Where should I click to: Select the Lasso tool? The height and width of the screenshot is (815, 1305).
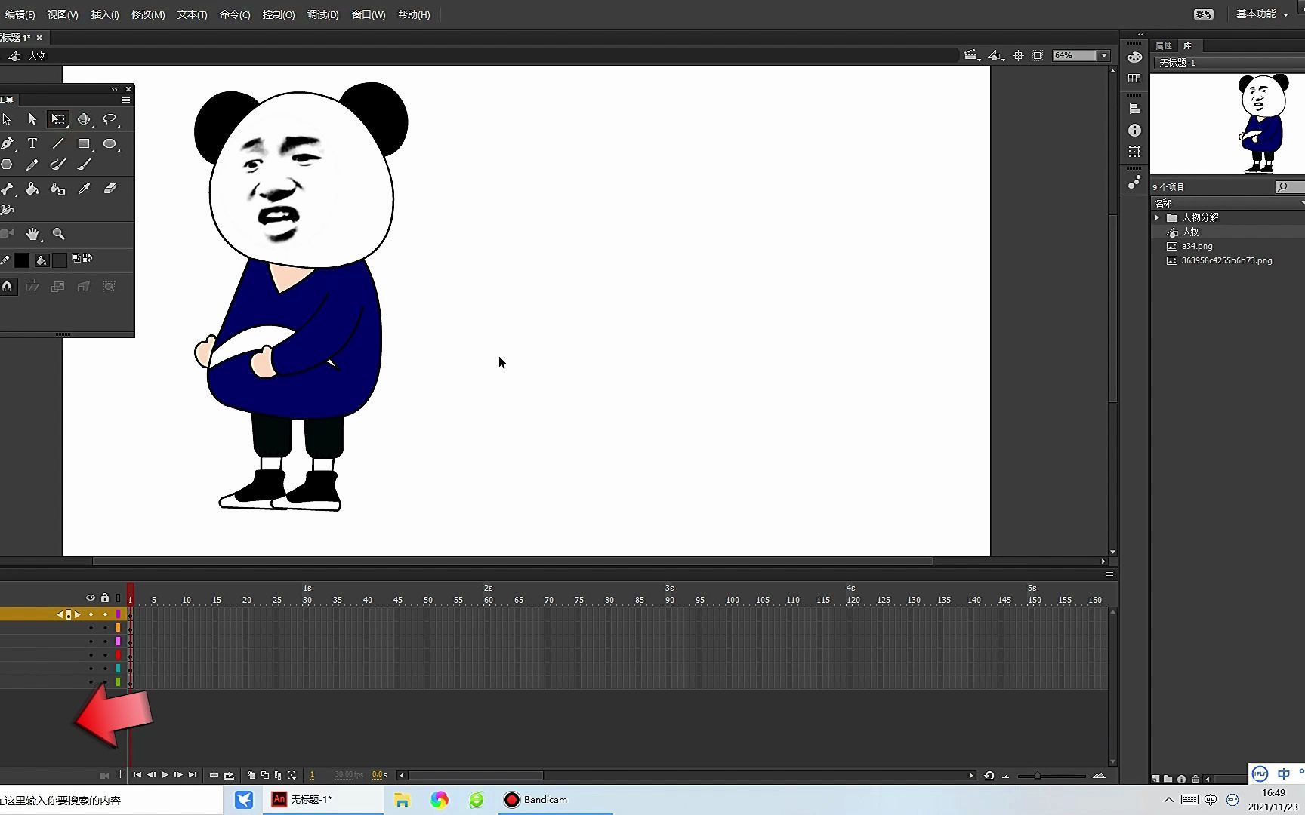[x=110, y=119]
